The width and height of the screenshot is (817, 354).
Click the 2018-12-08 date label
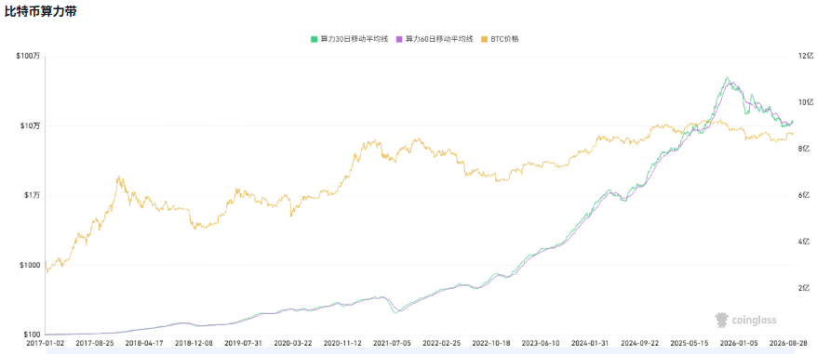pyautogui.click(x=194, y=343)
